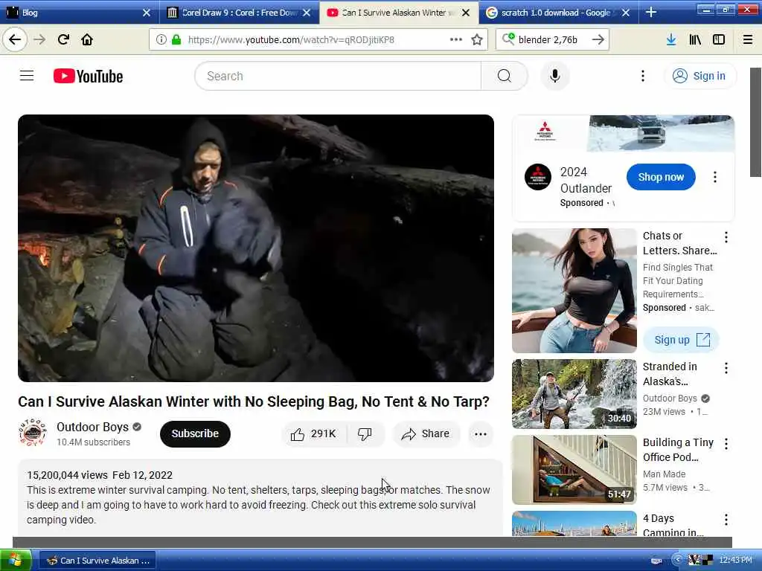The image size is (762, 571).
Task: Open more actions ellipsis next to Share
Action: [x=481, y=434]
